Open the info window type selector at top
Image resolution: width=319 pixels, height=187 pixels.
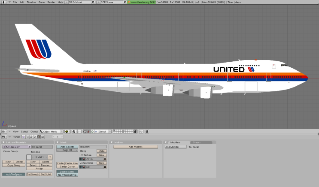tap(4, 2)
